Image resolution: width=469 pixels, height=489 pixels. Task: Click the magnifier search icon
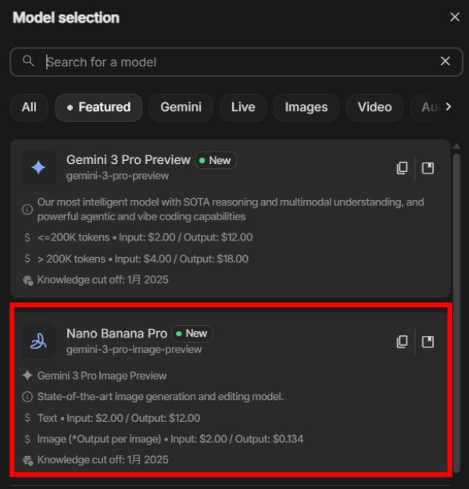click(28, 61)
